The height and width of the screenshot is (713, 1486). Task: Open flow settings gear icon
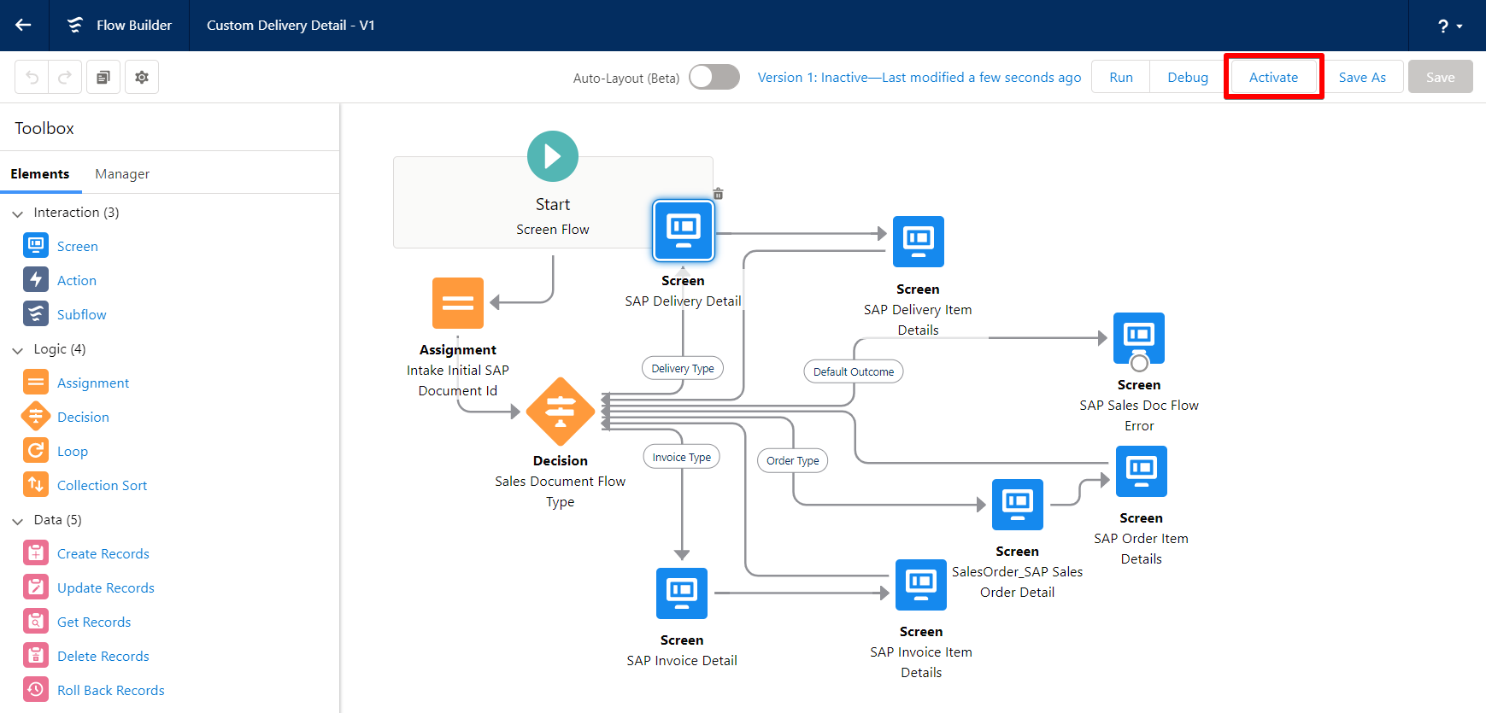point(142,77)
